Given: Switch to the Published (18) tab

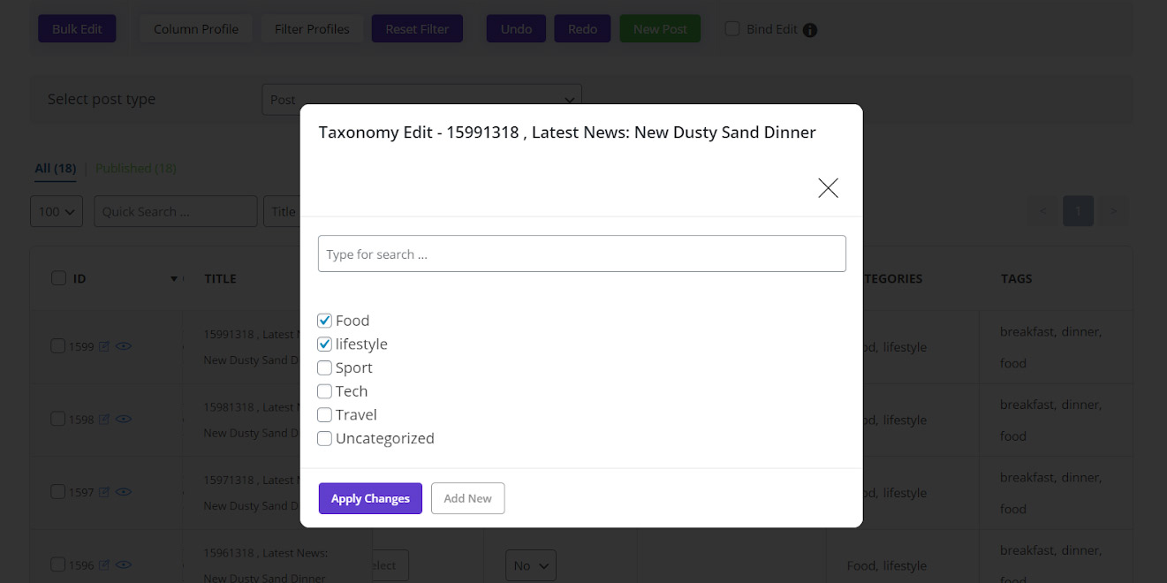Looking at the screenshot, I should [136, 169].
